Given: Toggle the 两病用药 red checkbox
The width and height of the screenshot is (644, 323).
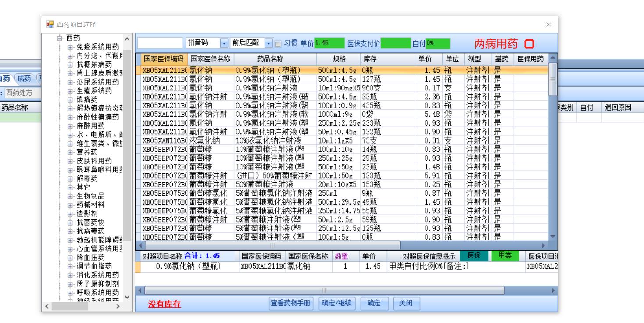Looking at the screenshot, I should 530,44.
